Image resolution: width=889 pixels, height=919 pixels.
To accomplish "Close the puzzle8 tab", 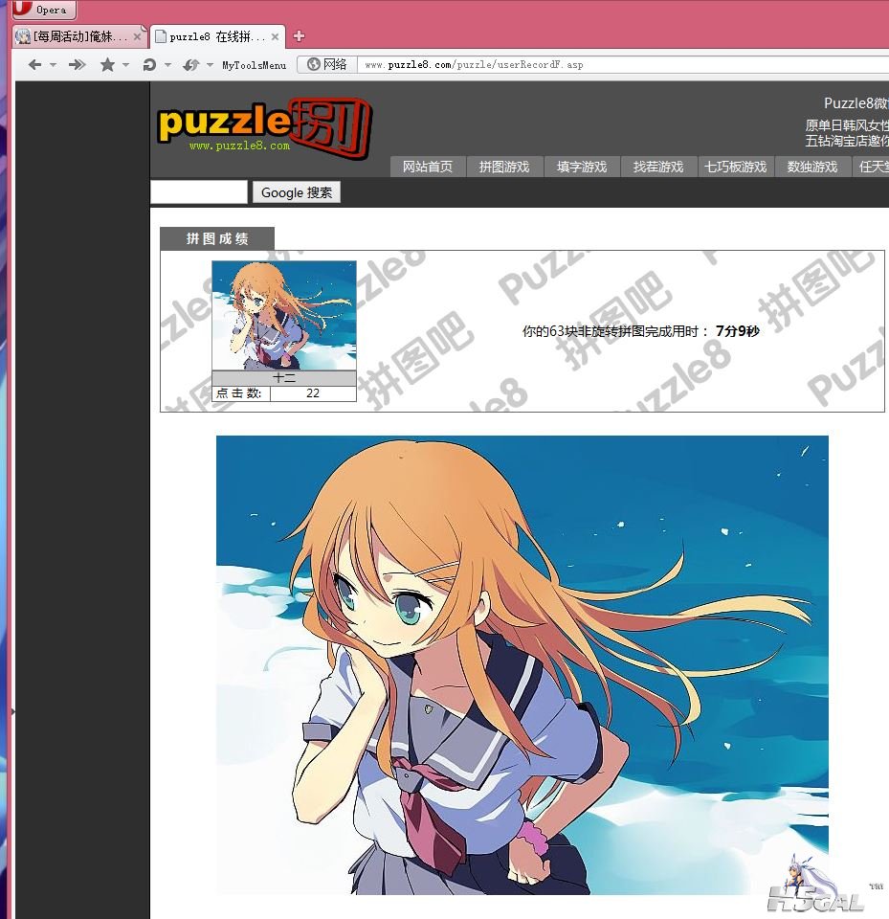I will click(x=275, y=36).
